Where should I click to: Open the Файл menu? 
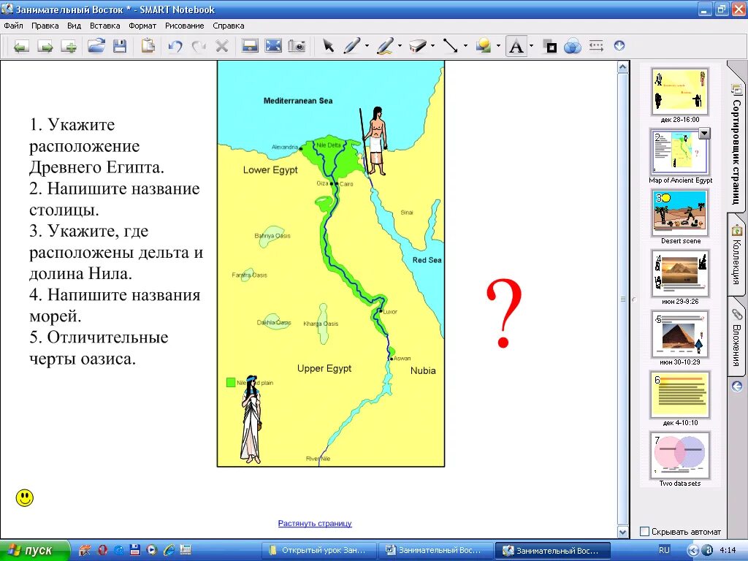pos(13,26)
